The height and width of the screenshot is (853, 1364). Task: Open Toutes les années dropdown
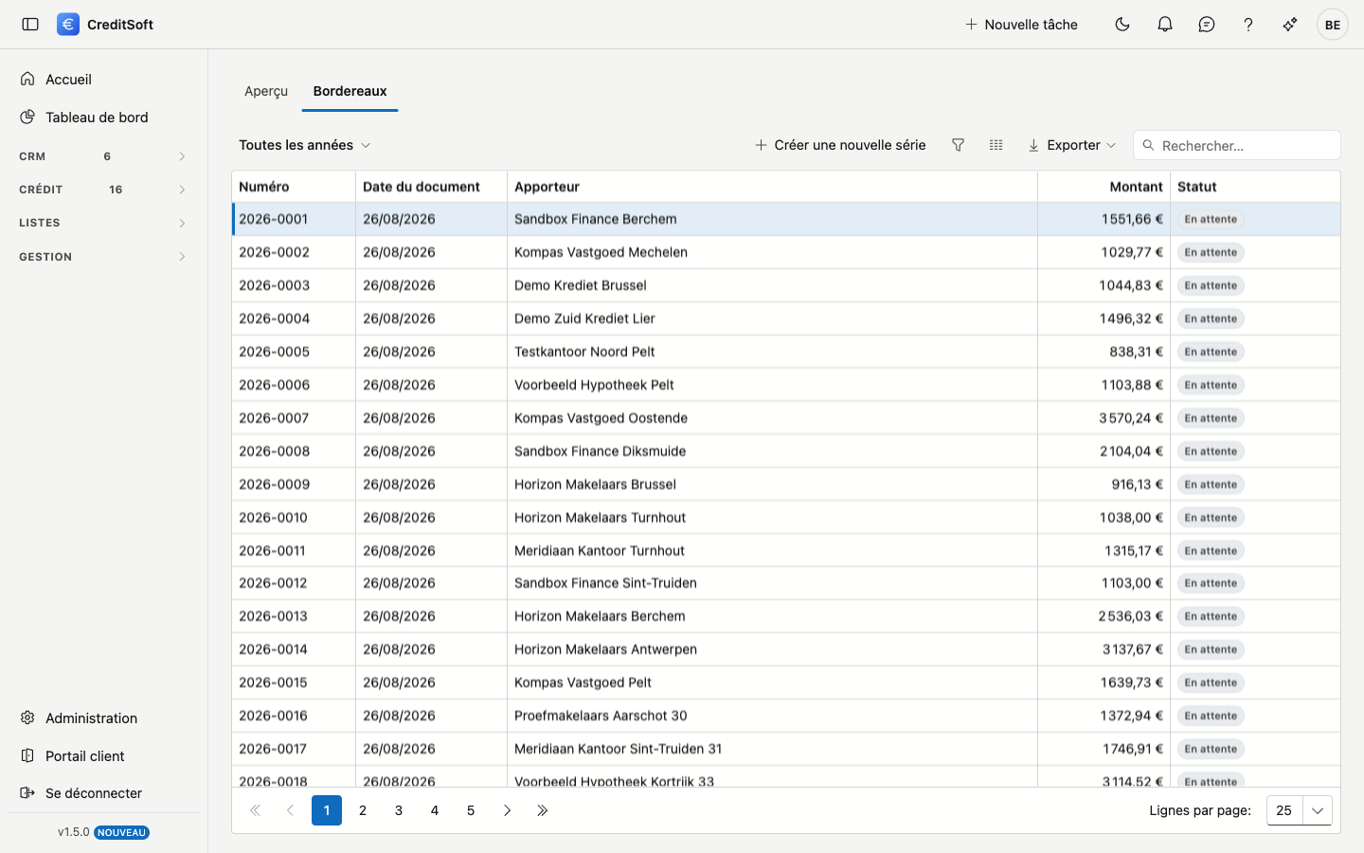click(x=304, y=145)
